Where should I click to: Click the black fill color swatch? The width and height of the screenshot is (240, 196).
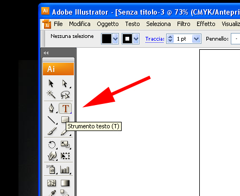click(106, 39)
